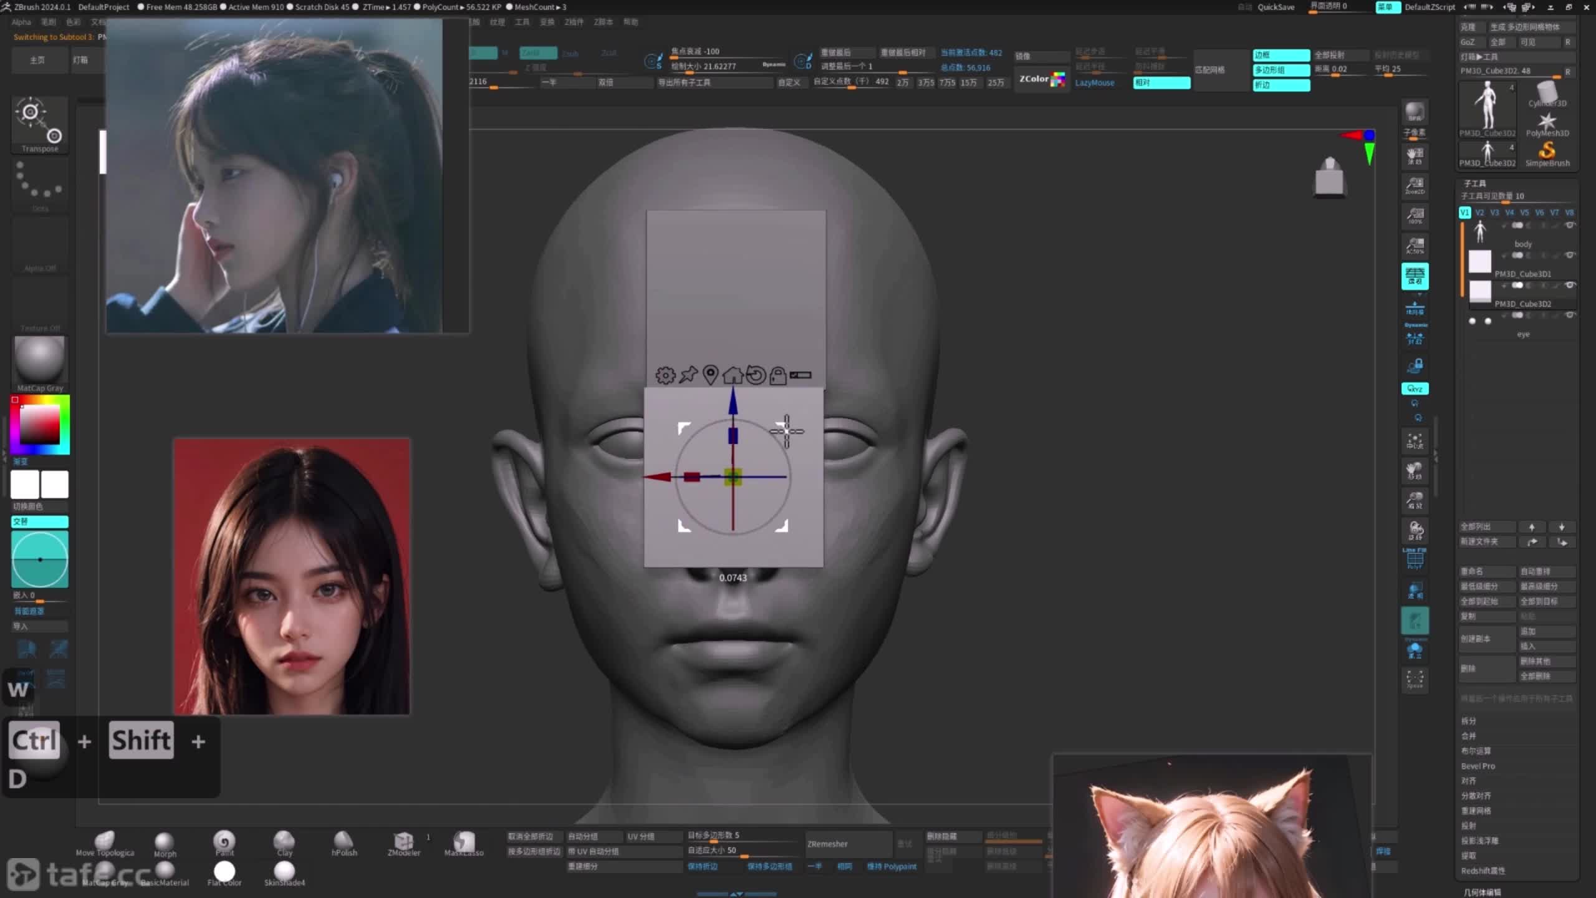Click the QuickSave button

[x=1276, y=7]
